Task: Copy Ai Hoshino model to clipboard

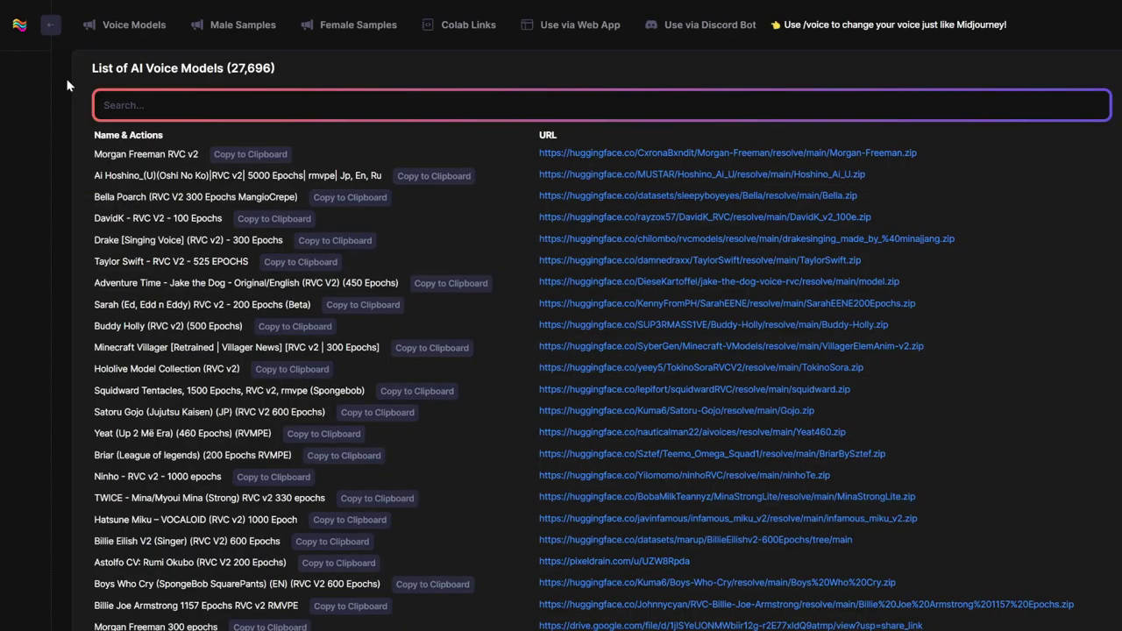Action: coord(434,176)
